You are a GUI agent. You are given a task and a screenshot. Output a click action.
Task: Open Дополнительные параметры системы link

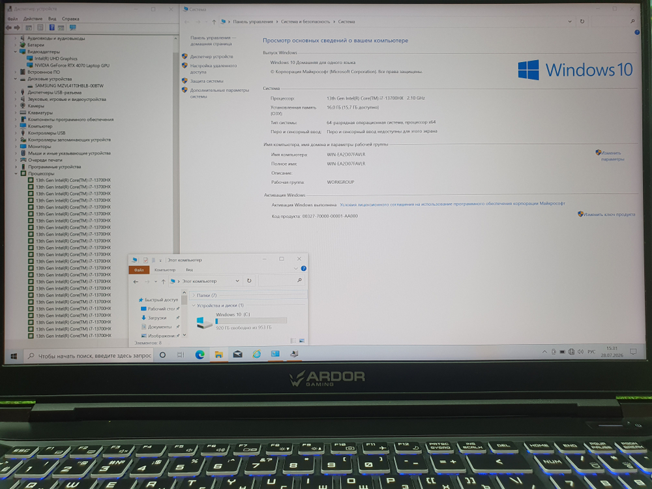click(x=220, y=93)
